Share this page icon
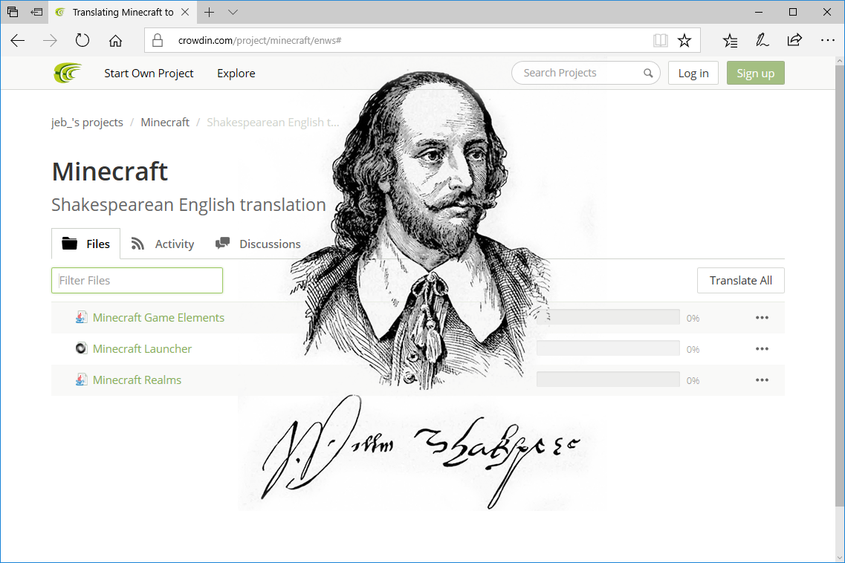Screen dimensions: 845x563 pyautogui.click(x=794, y=41)
